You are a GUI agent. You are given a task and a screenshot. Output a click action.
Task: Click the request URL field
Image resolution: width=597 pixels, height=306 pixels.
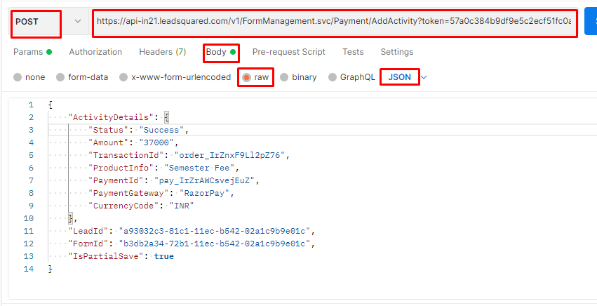click(x=334, y=21)
